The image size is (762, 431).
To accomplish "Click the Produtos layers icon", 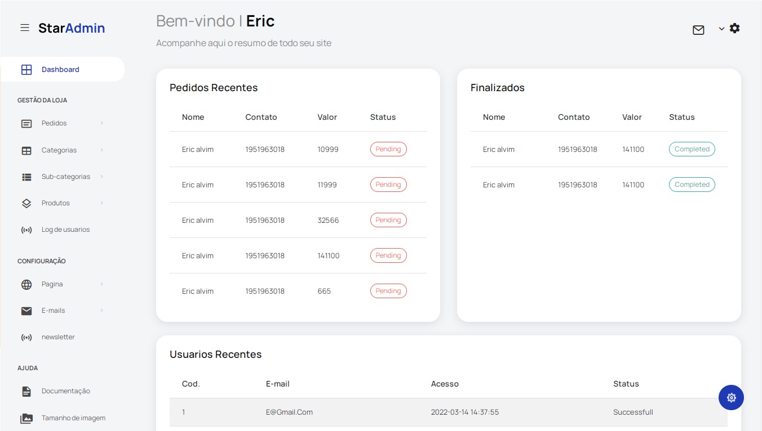I will coord(26,203).
